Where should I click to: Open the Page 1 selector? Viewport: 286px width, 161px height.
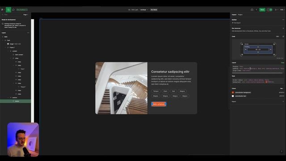26,15
